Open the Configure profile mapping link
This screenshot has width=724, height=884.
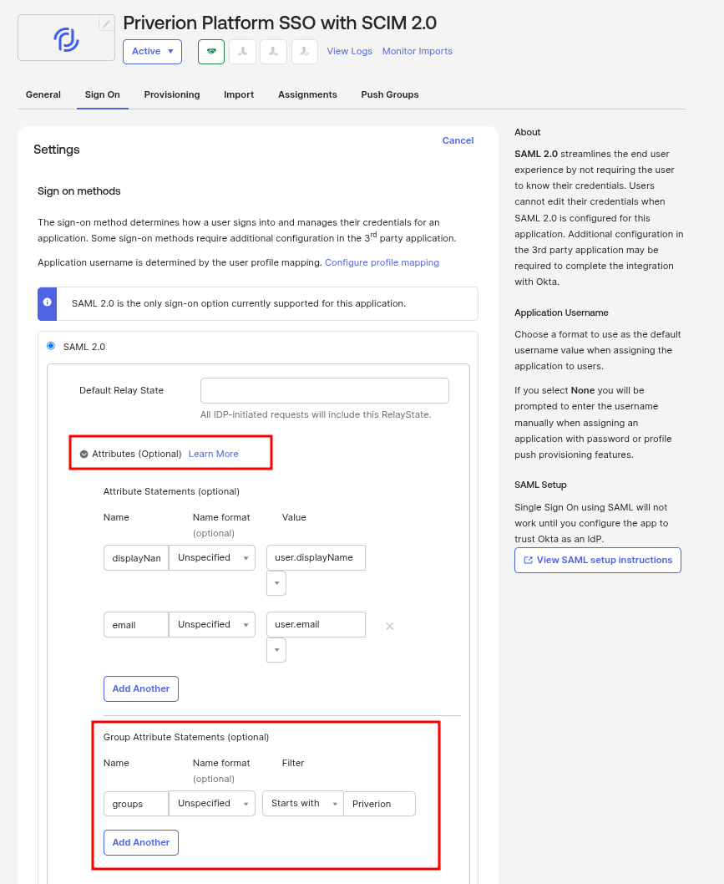pyautogui.click(x=382, y=262)
